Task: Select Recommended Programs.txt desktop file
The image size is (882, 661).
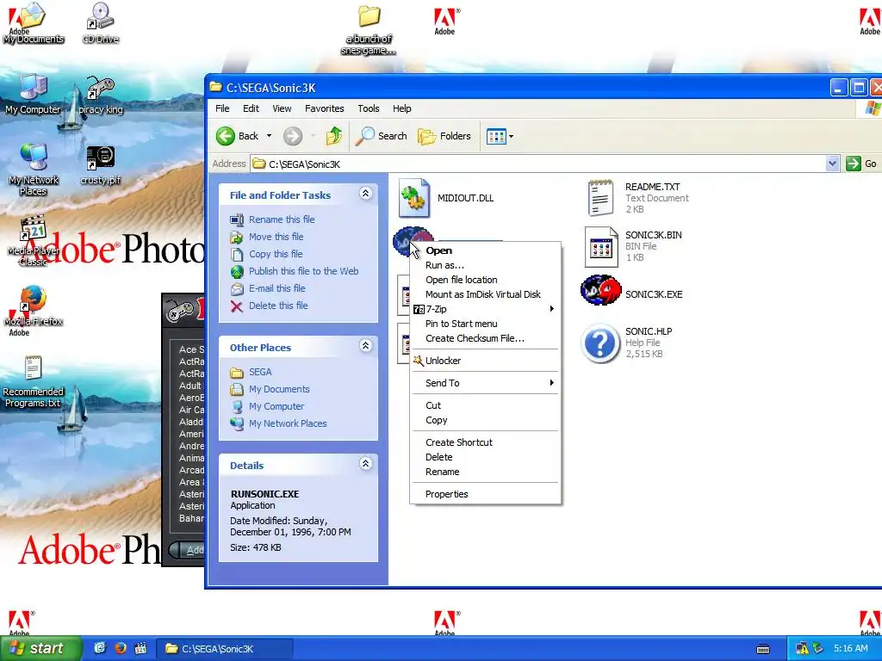Action: coord(33,382)
